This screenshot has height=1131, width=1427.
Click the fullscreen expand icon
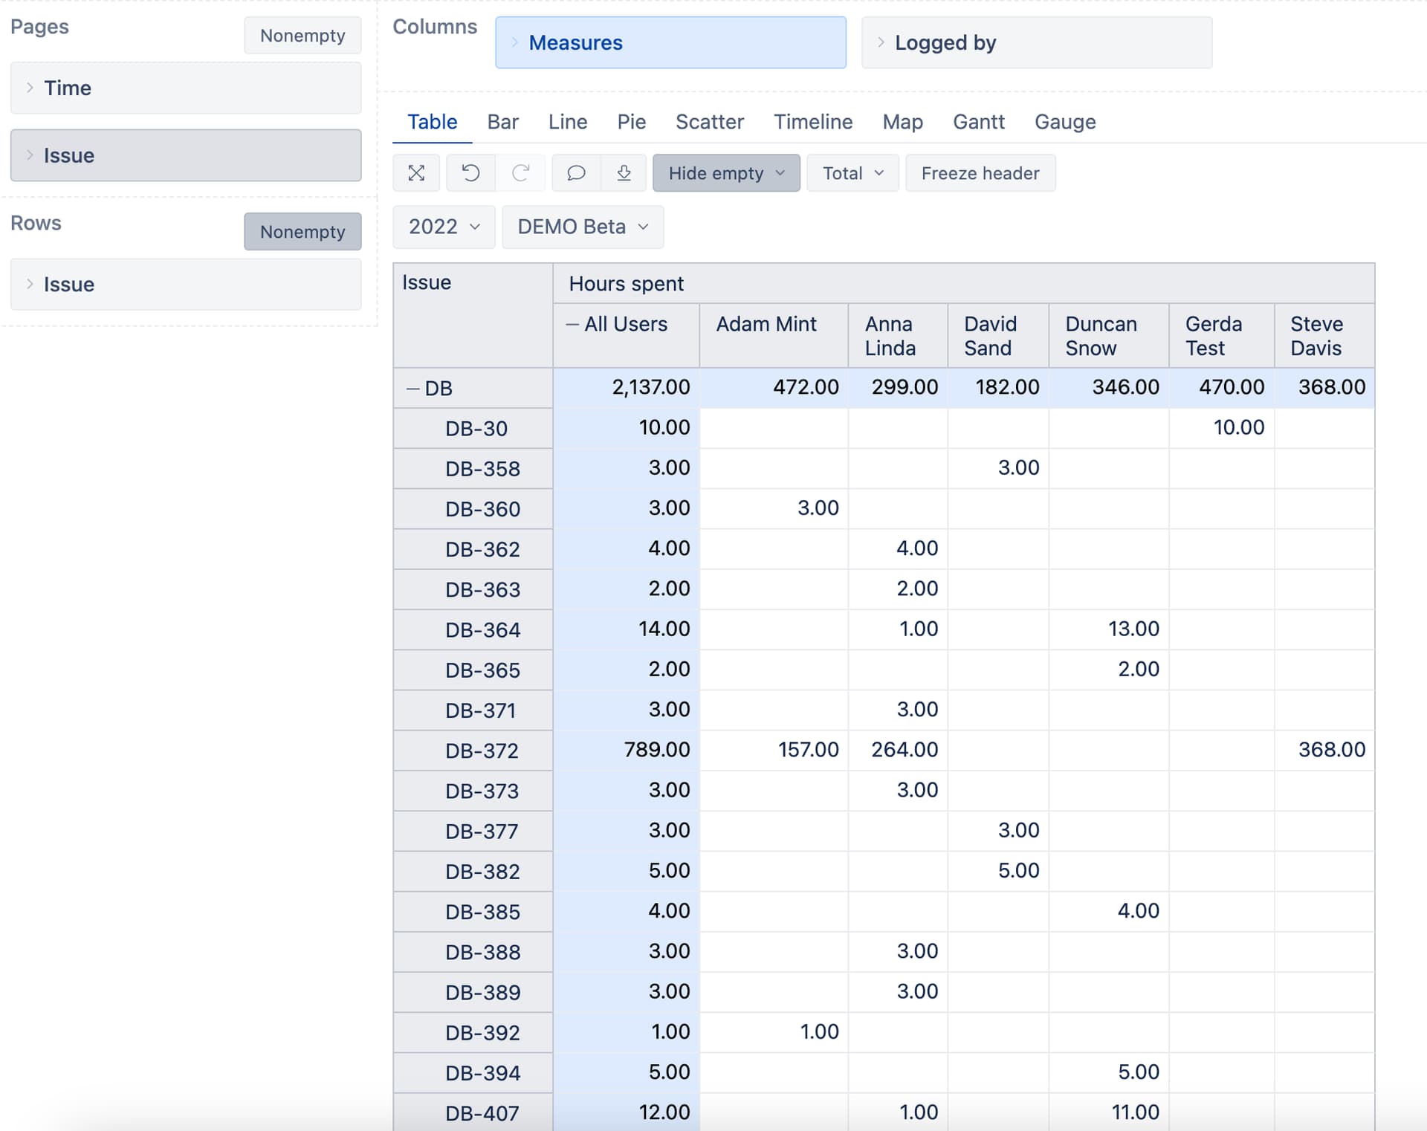[x=416, y=172]
